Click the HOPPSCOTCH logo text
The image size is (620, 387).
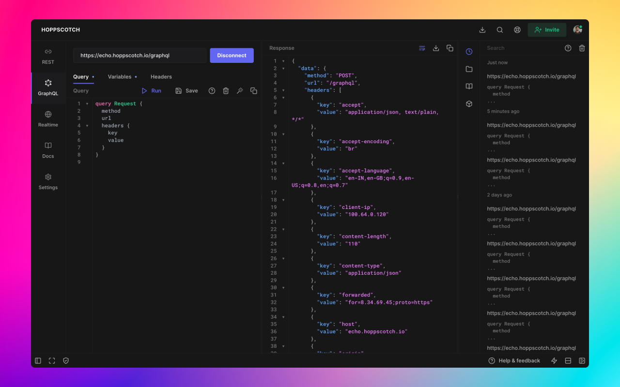(x=61, y=30)
